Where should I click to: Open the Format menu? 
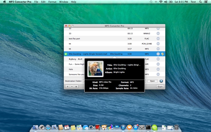(x=52, y=2)
